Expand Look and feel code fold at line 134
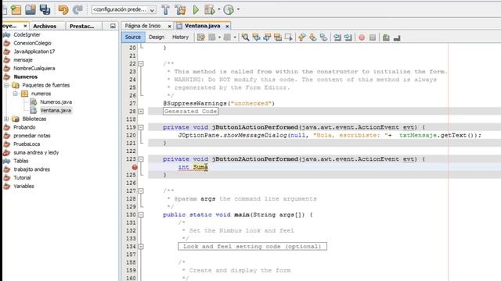501x281 pixels. pos(141,247)
